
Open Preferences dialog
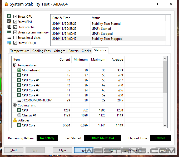(x=132, y=150)
